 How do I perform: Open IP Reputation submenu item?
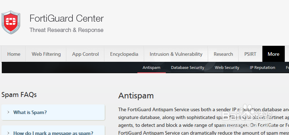[262, 68]
